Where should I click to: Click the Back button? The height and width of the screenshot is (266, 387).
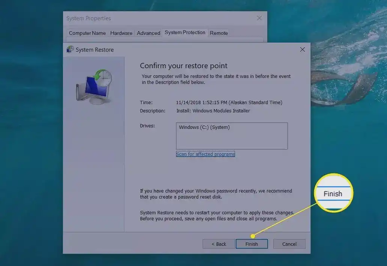pyautogui.click(x=218, y=244)
